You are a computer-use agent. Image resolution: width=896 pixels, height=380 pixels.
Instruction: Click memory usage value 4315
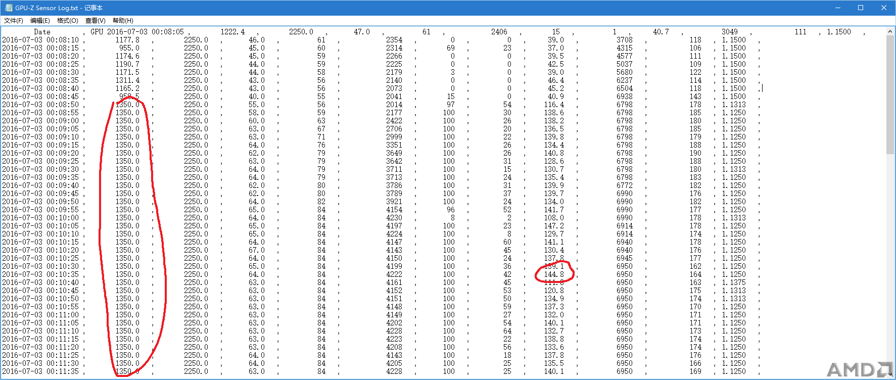(x=625, y=48)
